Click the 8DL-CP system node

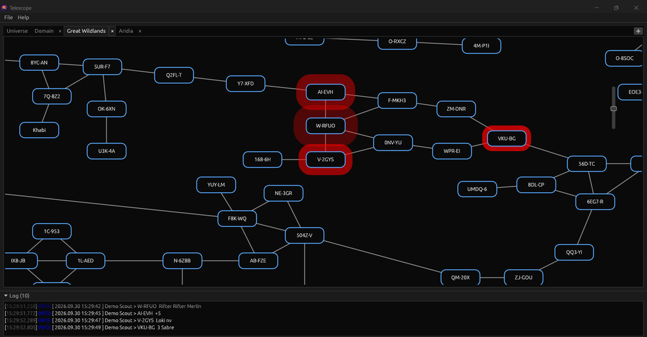(536, 185)
